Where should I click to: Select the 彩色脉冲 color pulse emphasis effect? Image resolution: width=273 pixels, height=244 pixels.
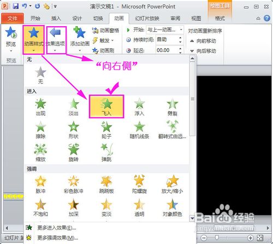(x=74, y=184)
